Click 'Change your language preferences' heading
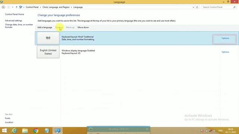The height and width of the screenshot is (134, 239). 59,15
